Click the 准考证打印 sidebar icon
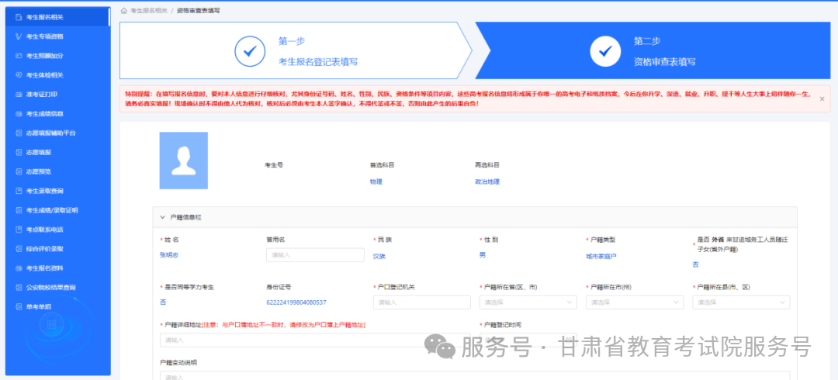 (x=19, y=94)
